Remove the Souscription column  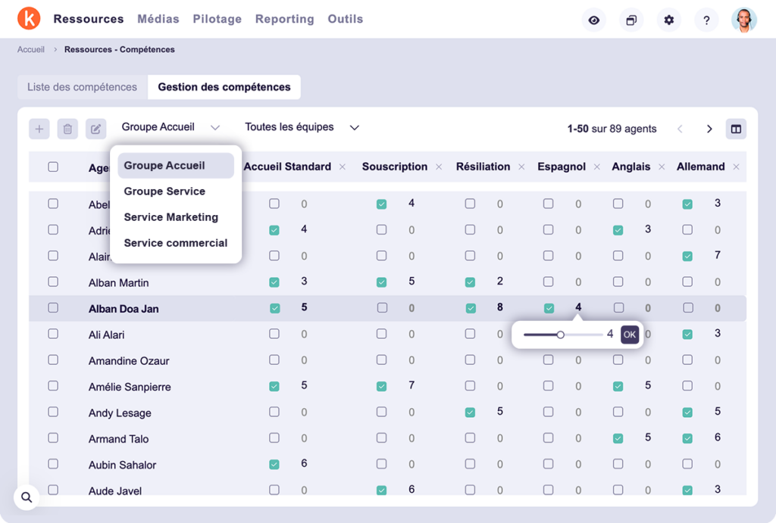click(x=439, y=167)
